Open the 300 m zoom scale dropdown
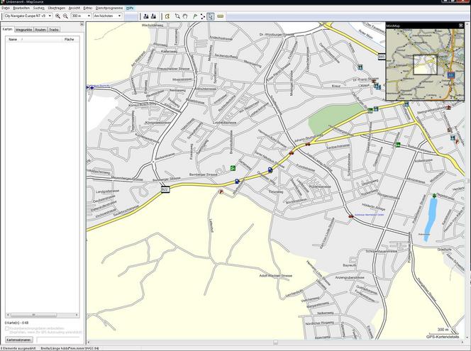This screenshot has height=351, width=471. tap(89, 16)
